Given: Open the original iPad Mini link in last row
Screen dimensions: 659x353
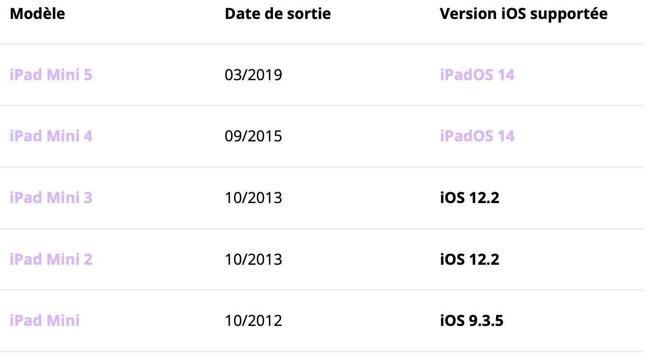Looking at the screenshot, I should pos(45,321).
